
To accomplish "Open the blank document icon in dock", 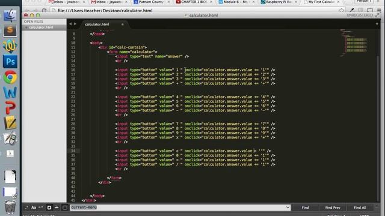I will (10, 176).
